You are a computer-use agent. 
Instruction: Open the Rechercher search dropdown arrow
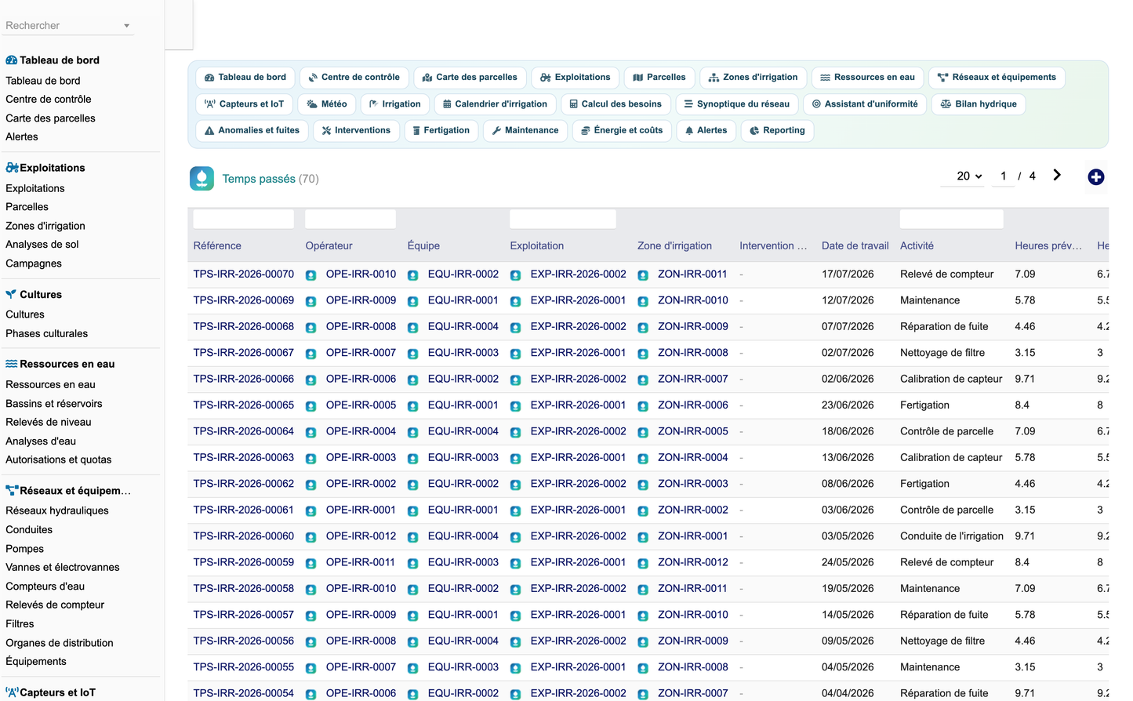point(126,26)
